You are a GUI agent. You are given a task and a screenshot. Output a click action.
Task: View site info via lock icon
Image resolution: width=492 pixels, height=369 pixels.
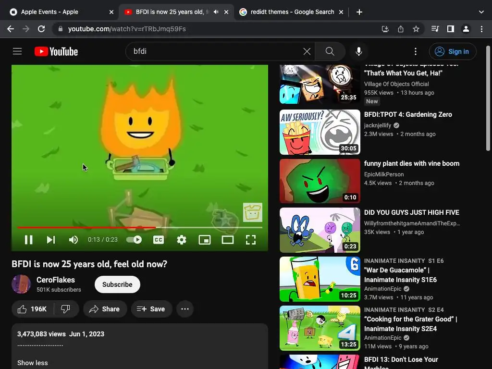coord(61,29)
